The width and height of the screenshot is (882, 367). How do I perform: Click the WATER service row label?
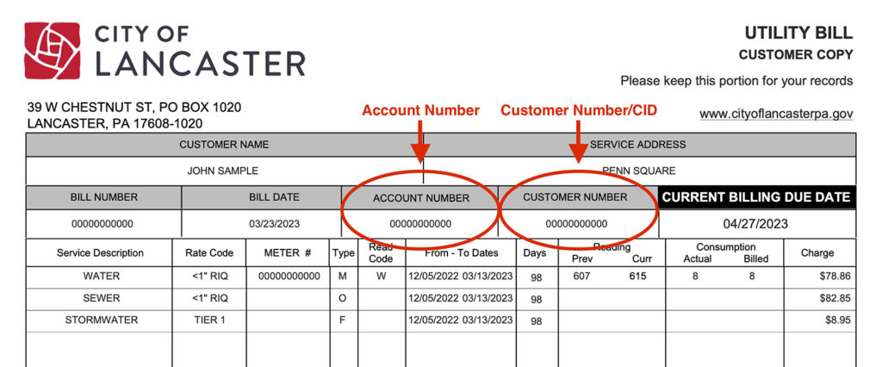102,277
